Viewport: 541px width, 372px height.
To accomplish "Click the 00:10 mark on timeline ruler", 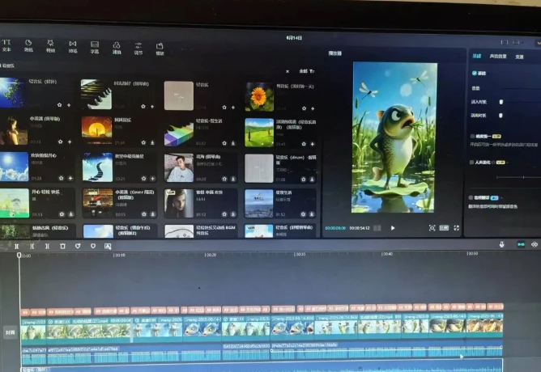I will (x=119, y=256).
